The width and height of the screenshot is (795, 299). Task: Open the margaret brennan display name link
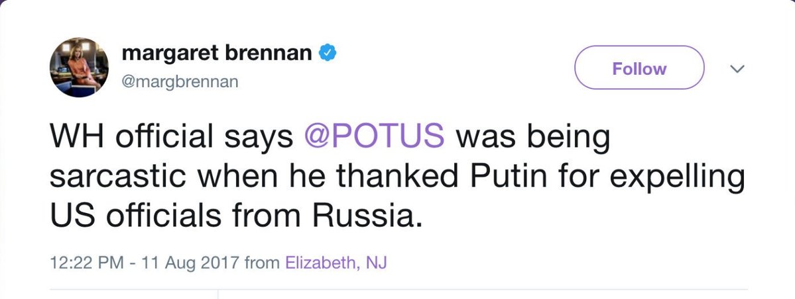pos(217,54)
